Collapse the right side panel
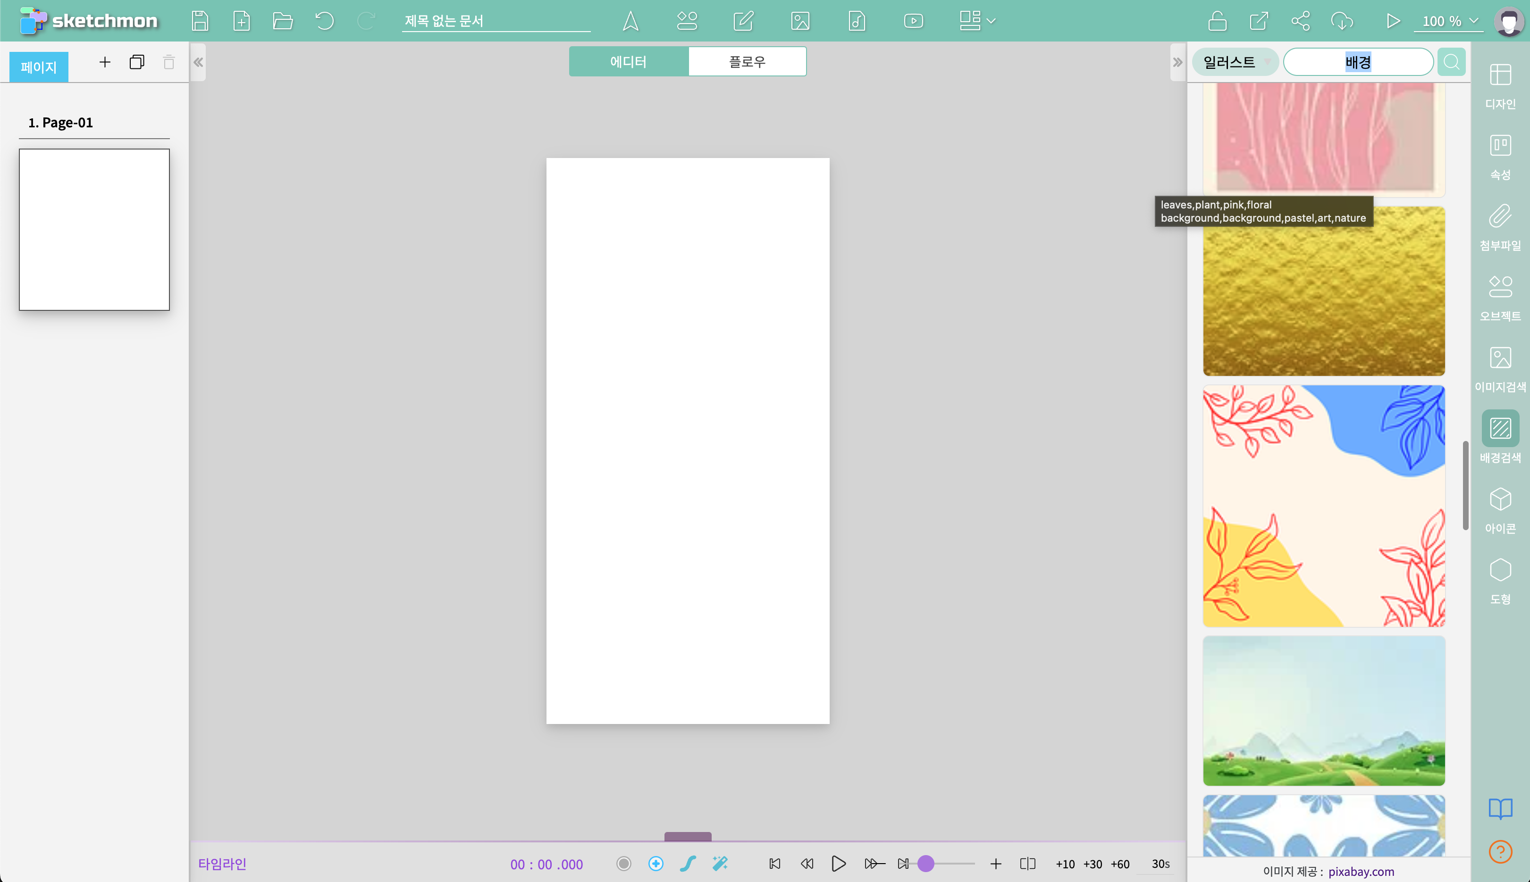Screen dimensions: 1530x882 click(1177, 62)
